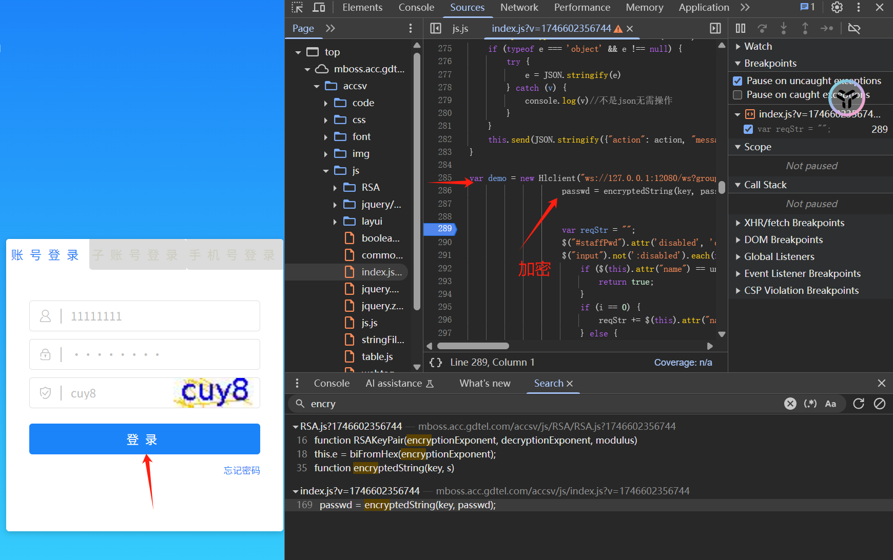Expand XHR/fetch Breakpoints section
The width and height of the screenshot is (893, 560).
click(738, 223)
